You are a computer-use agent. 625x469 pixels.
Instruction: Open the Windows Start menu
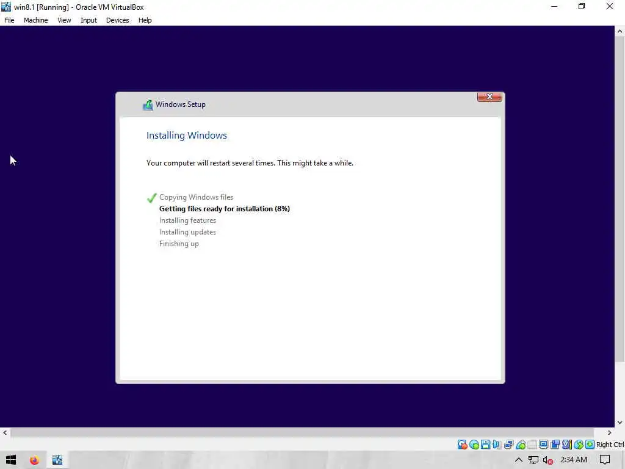click(11, 460)
